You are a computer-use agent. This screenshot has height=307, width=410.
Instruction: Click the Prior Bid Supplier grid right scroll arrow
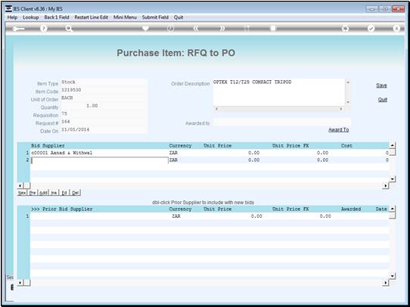(386, 283)
